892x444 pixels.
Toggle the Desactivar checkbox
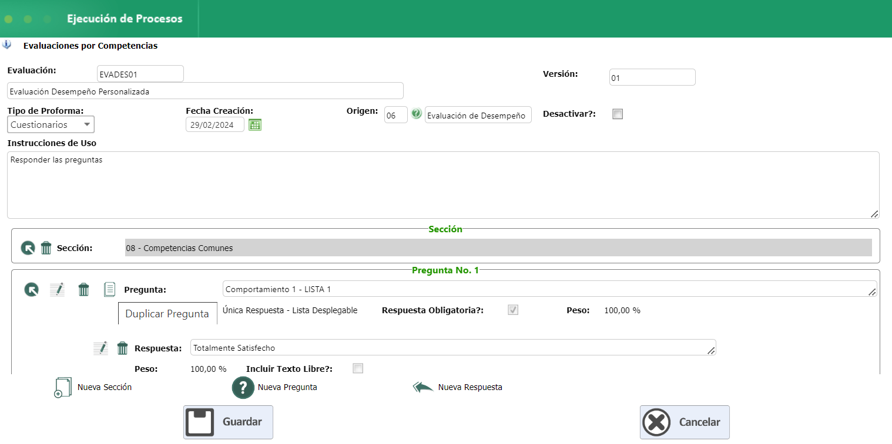(x=618, y=114)
